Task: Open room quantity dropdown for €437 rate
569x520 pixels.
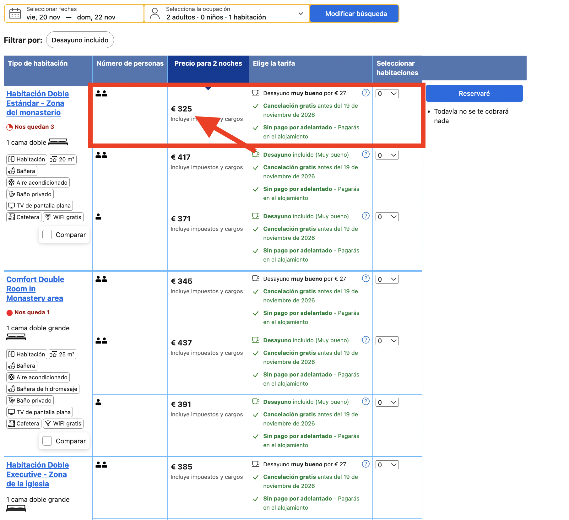Action: tap(387, 341)
